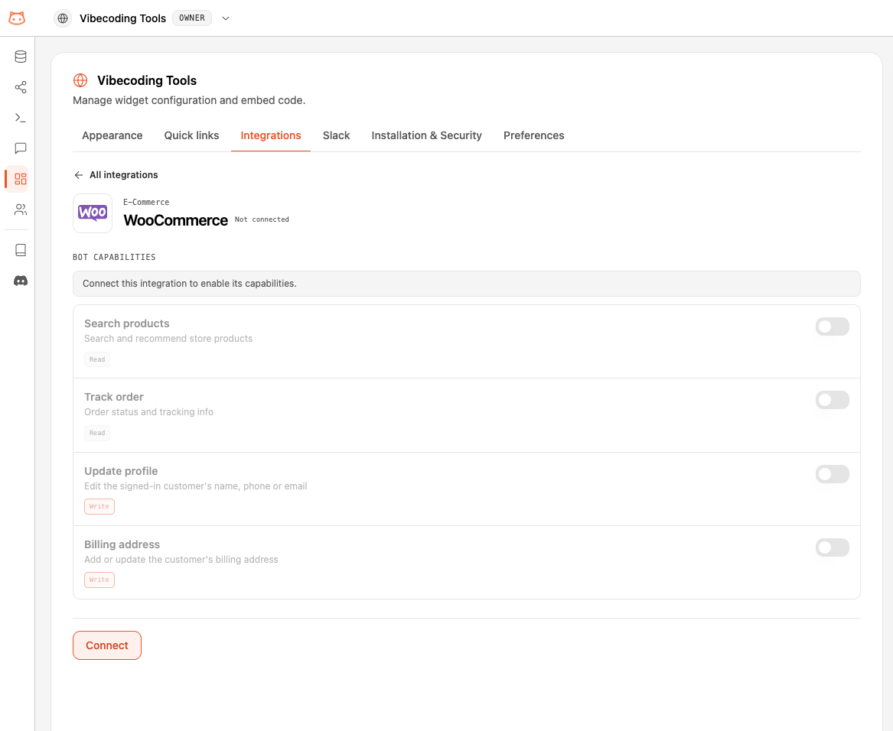Open the Discord icon in sidebar
The image size is (893, 731).
pyautogui.click(x=21, y=281)
